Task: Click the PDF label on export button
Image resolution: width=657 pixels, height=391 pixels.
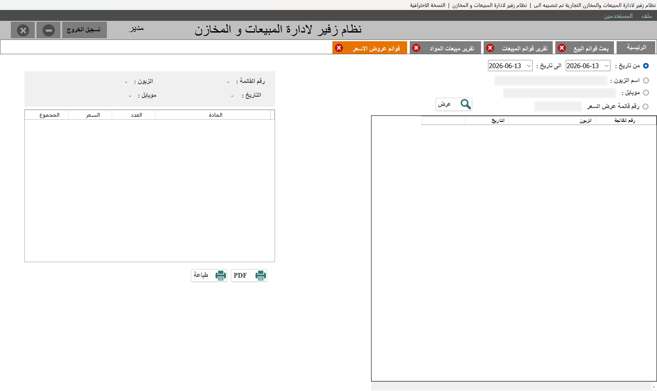Action: point(240,276)
